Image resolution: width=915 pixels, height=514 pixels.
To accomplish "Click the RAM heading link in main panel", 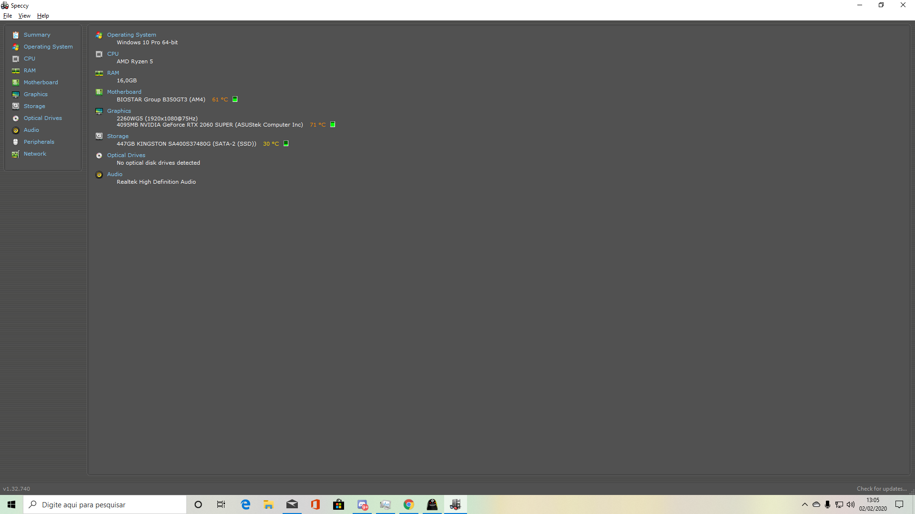I will 113,73.
